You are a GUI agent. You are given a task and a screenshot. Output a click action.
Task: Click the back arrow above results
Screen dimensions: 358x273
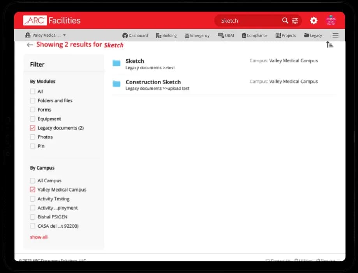pos(30,44)
